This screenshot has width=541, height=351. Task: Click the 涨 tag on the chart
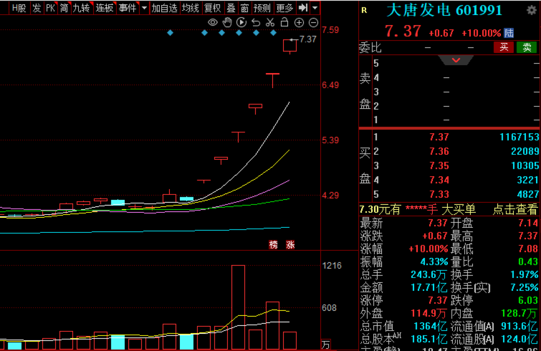coord(291,245)
